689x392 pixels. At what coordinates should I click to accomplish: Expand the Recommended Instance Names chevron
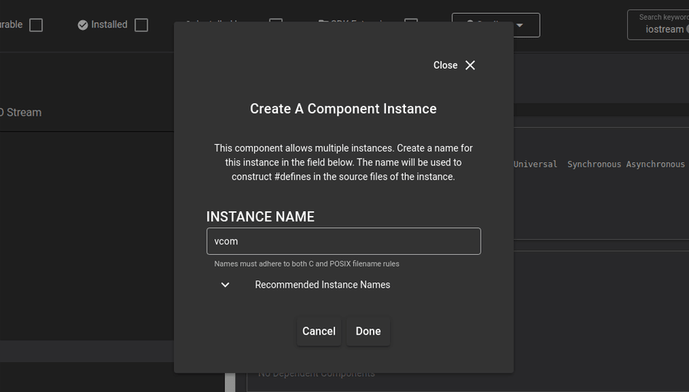225,285
